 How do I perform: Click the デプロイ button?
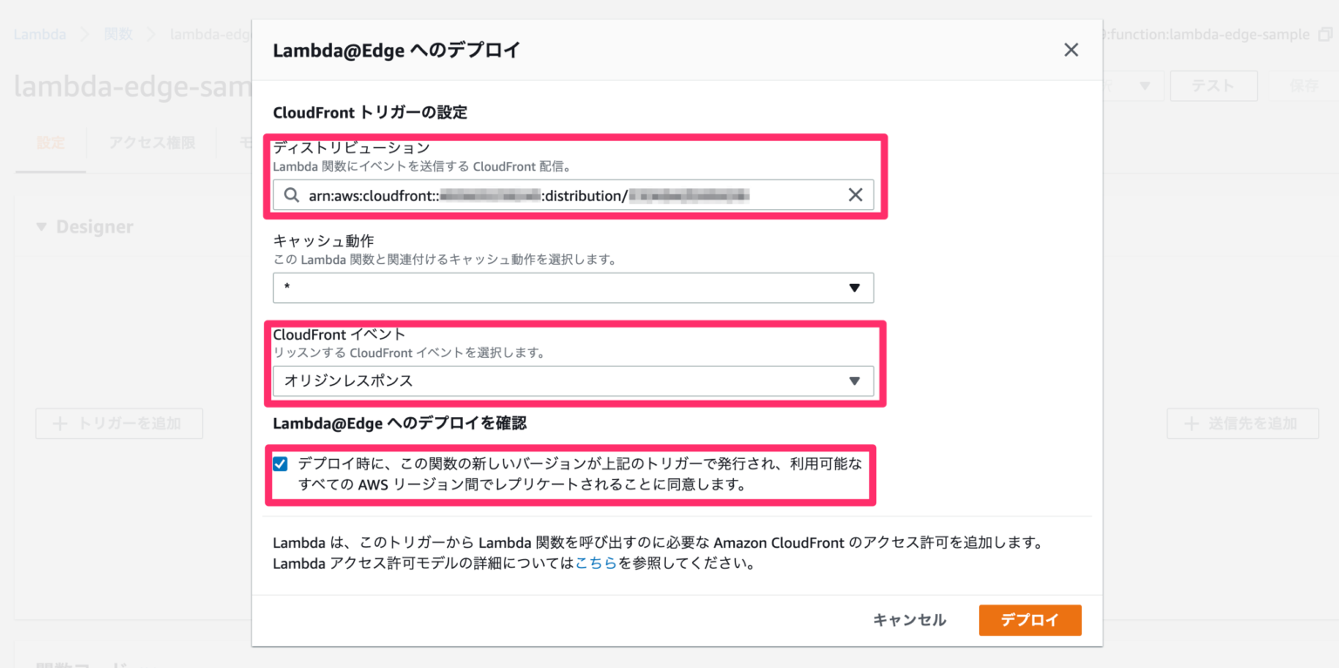[x=1030, y=620]
